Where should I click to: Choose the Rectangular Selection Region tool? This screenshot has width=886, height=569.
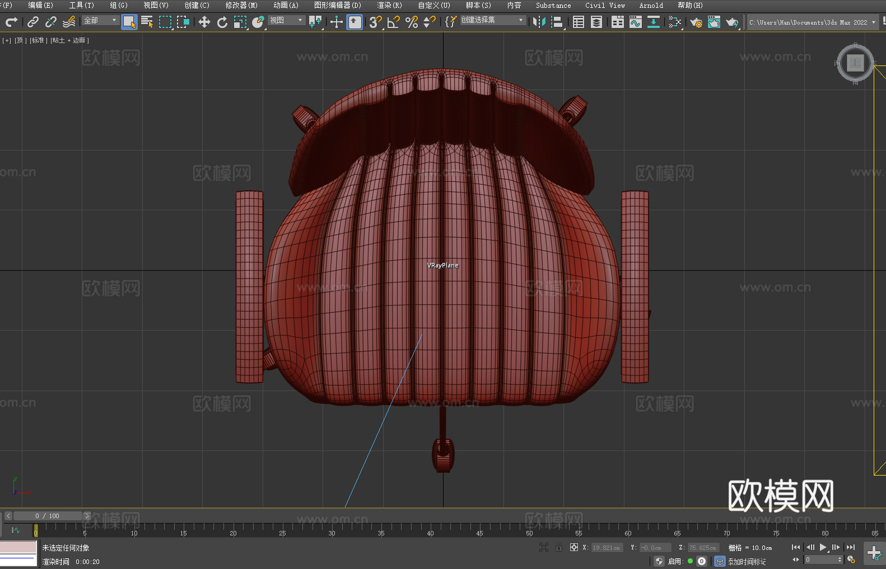pos(165,22)
